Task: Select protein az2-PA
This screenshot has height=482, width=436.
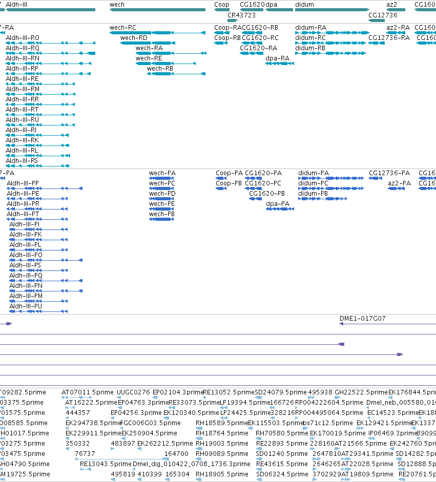Action: pyautogui.click(x=397, y=188)
